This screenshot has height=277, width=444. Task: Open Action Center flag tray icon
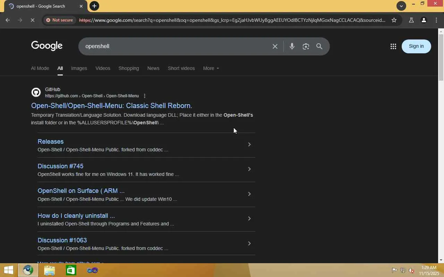(394, 270)
